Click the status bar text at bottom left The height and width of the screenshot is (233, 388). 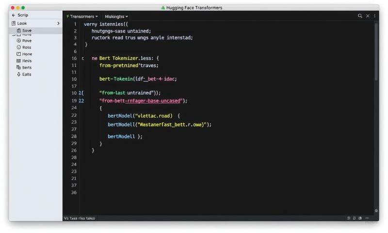80,218
